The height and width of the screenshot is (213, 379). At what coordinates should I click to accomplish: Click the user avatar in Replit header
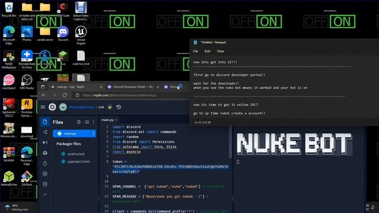click(63, 107)
